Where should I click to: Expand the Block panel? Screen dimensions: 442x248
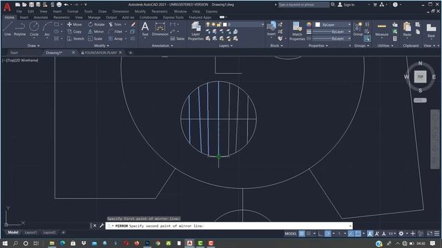(276, 45)
